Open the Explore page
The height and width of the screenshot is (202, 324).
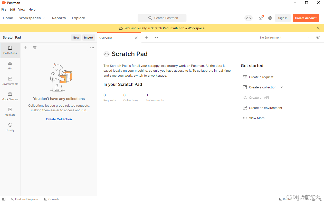(78, 18)
